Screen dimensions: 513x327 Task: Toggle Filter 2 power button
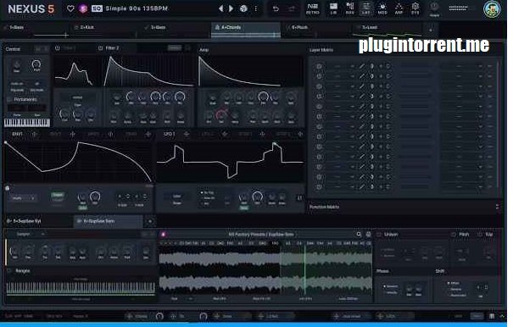click(x=100, y=48)
